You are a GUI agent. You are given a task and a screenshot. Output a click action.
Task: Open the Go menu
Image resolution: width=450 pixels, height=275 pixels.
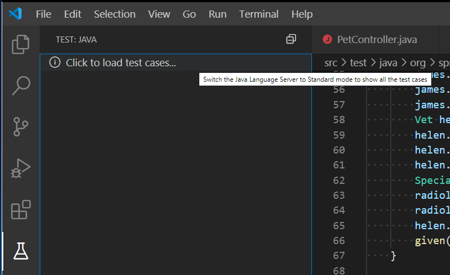tap(189, 14)
